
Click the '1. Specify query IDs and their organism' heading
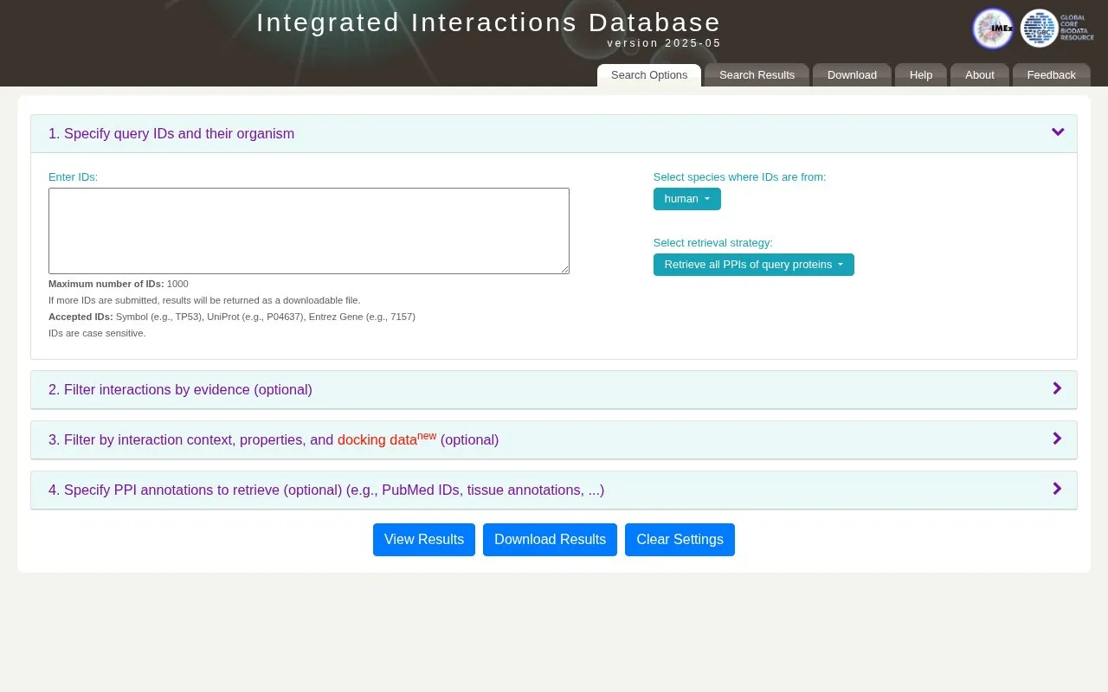pos(171,133)
